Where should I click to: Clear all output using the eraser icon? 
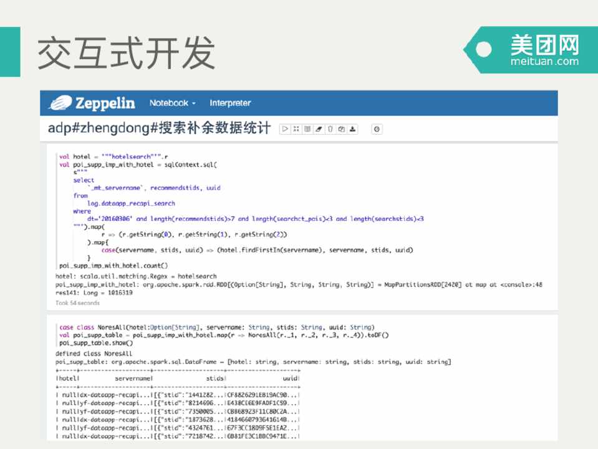[x=318, y=129]
